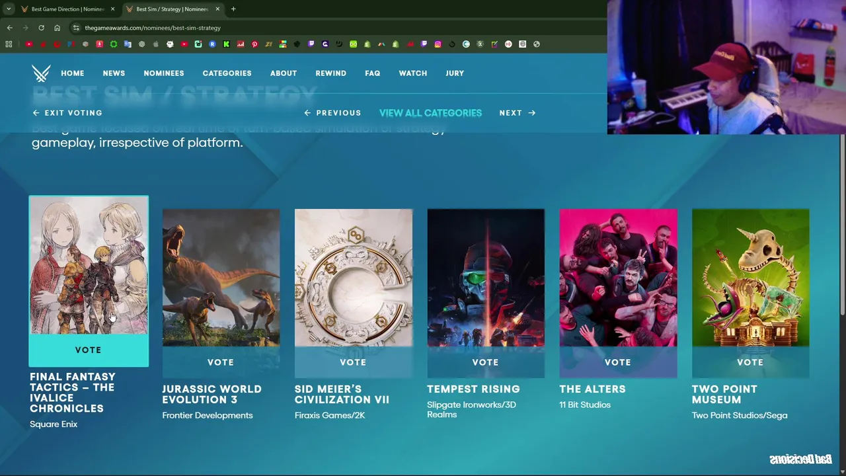Open the NOMINEES nav item
The width and height of the screenshot is (846, 476).
point(164,73)
